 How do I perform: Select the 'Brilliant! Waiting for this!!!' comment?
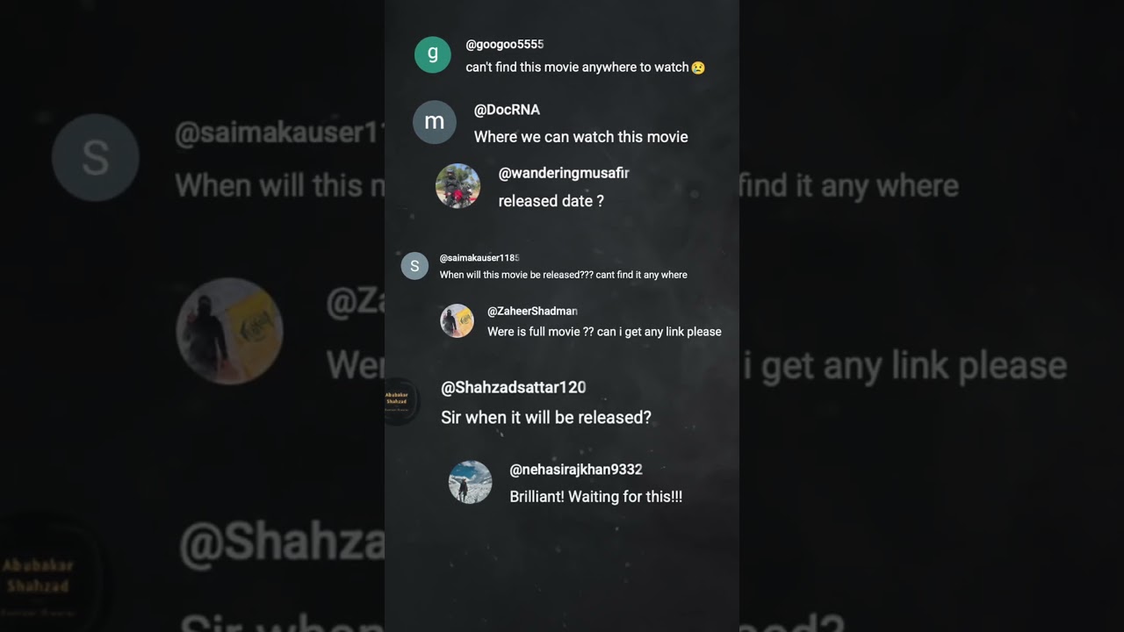[596, 497]
